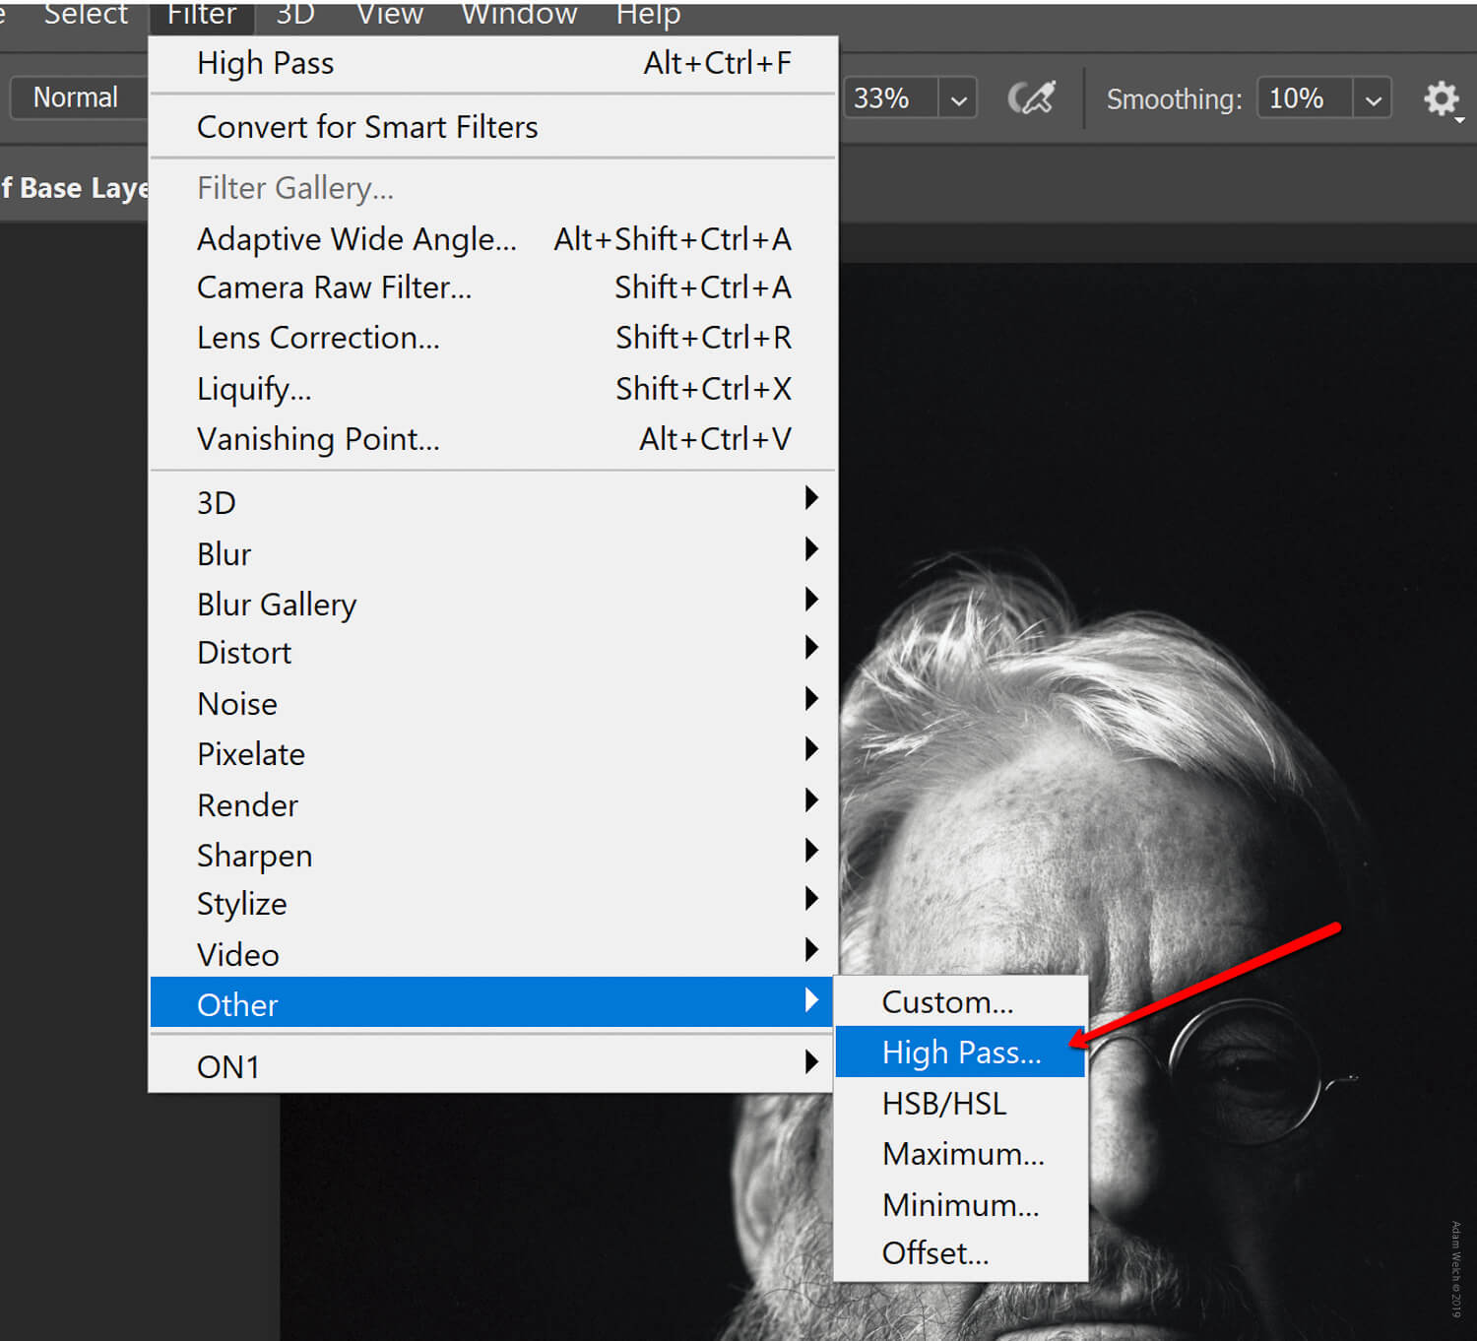The height and width of the screenshot is (1341, 1477).
Task: Open the Window menu
Action: tap(518, 15)
